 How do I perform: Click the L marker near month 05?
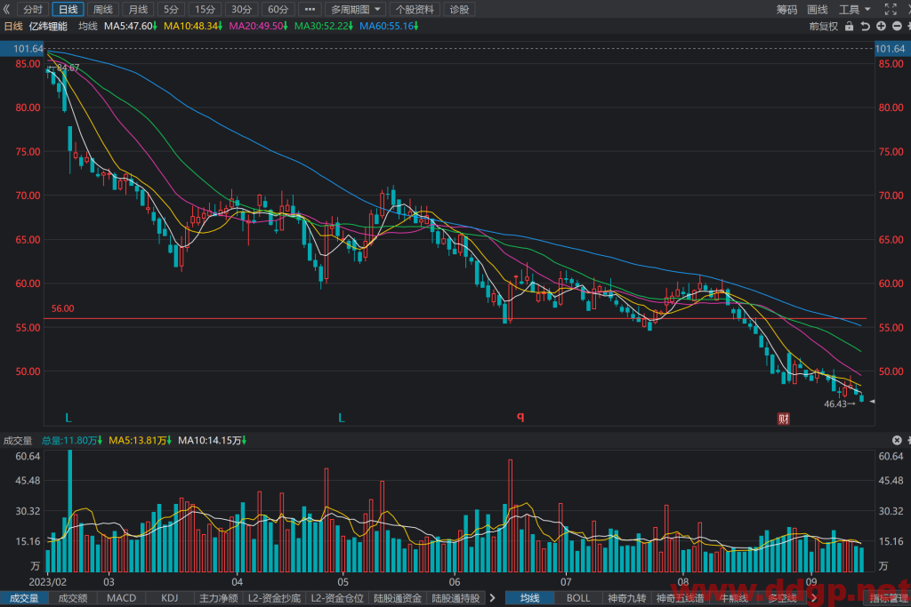342,418
